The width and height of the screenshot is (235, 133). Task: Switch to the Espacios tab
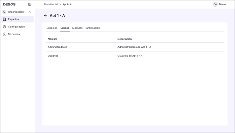[x=52, y=28]
